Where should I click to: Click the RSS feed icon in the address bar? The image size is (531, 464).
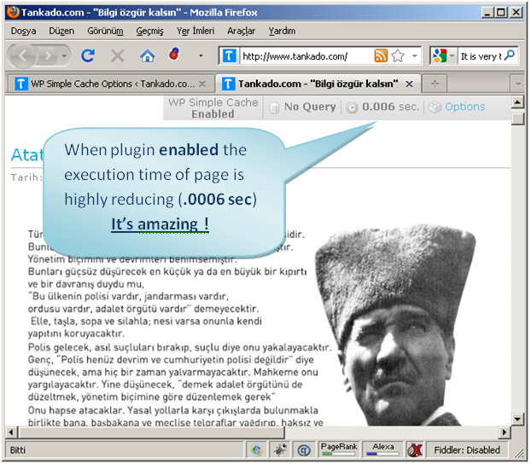click(381, 56)
